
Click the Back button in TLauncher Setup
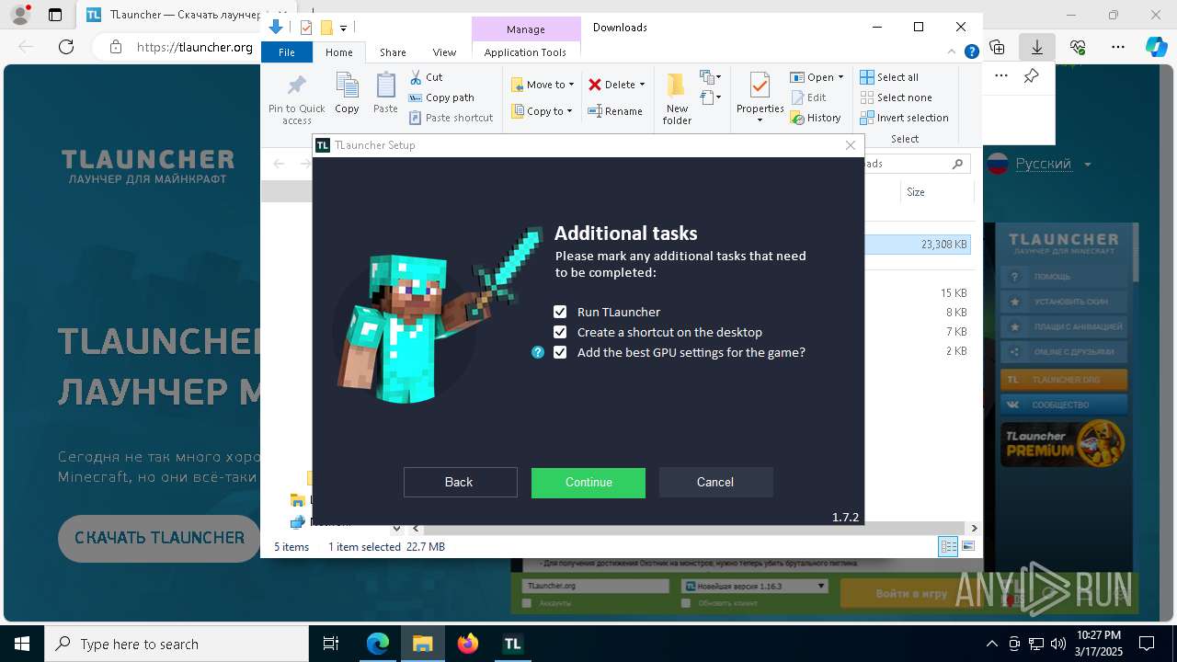460,482
